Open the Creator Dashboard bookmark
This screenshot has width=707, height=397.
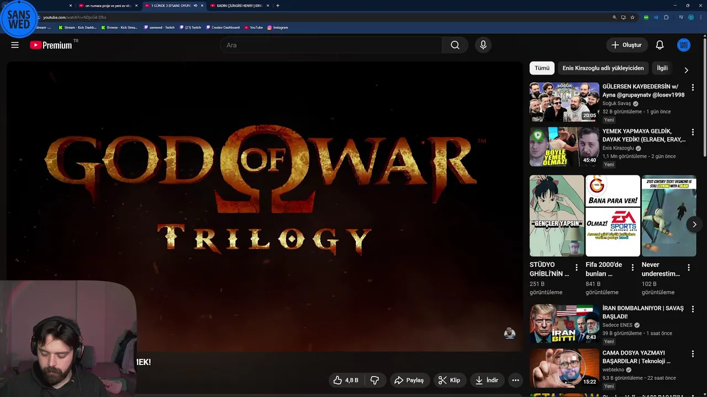223,27
